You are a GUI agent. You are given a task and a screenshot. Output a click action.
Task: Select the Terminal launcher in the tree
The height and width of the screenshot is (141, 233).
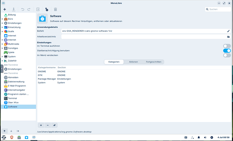coord(19,98)
